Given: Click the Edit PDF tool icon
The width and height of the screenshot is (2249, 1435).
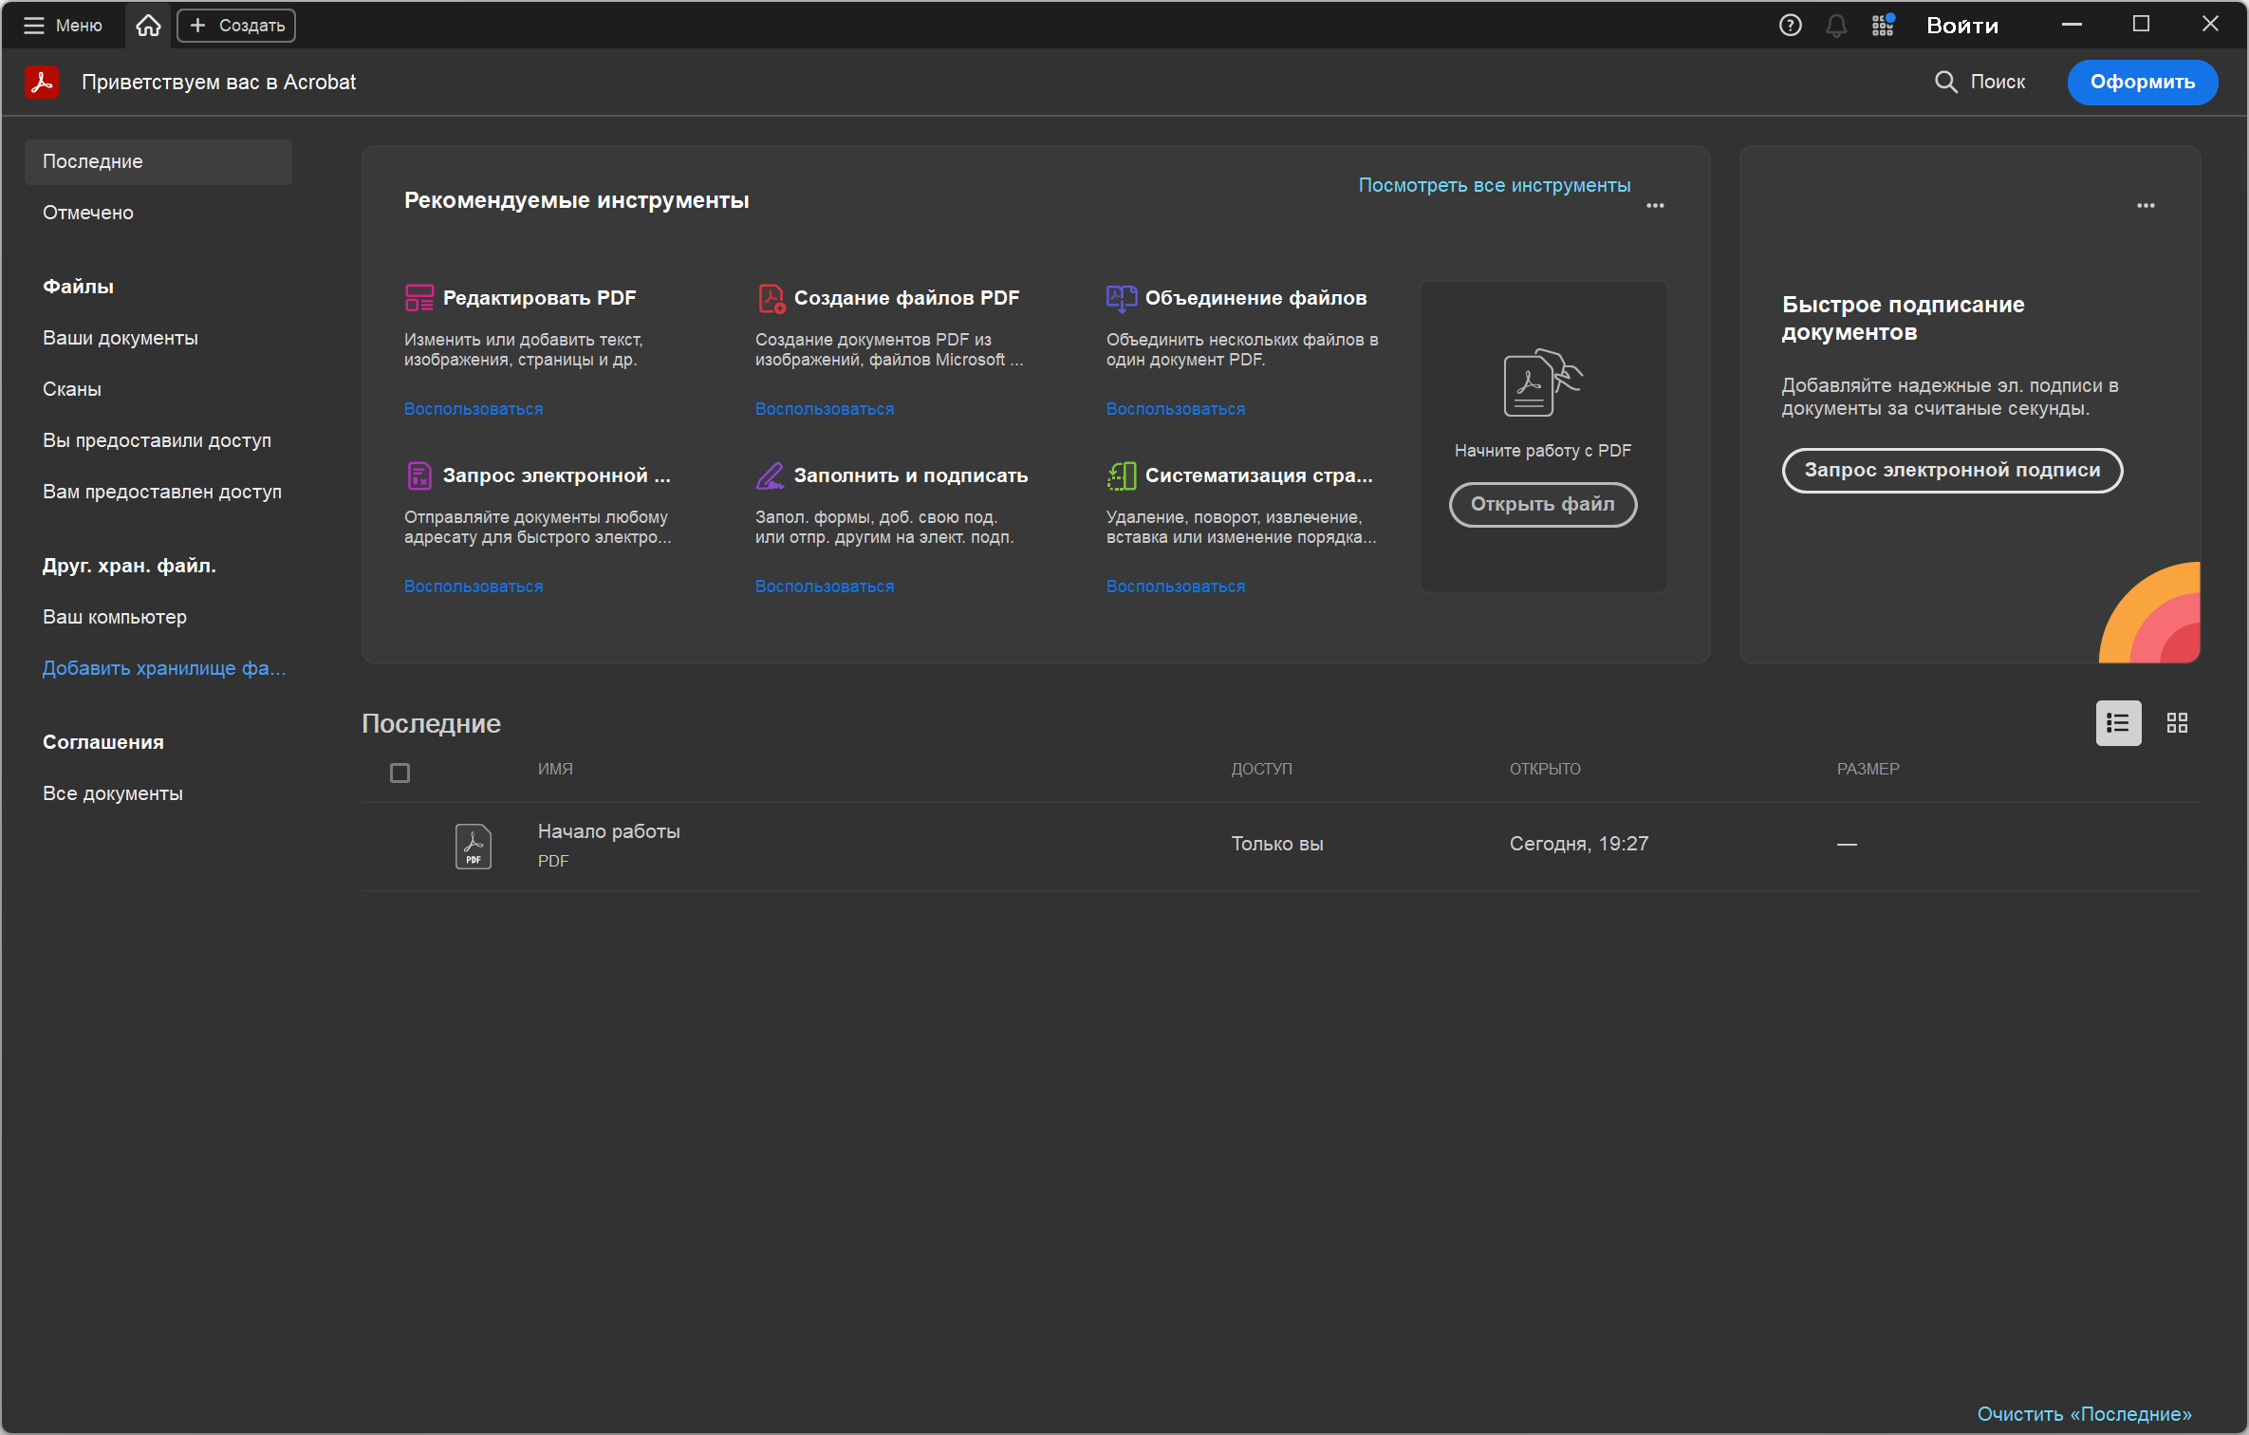Looking at the screenshot, I should tap(418, 298).
